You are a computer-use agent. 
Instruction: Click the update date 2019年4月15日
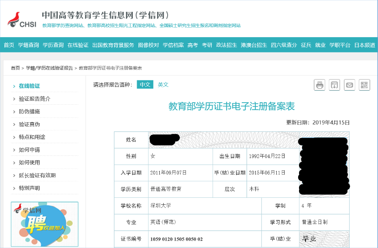(331, 123)
